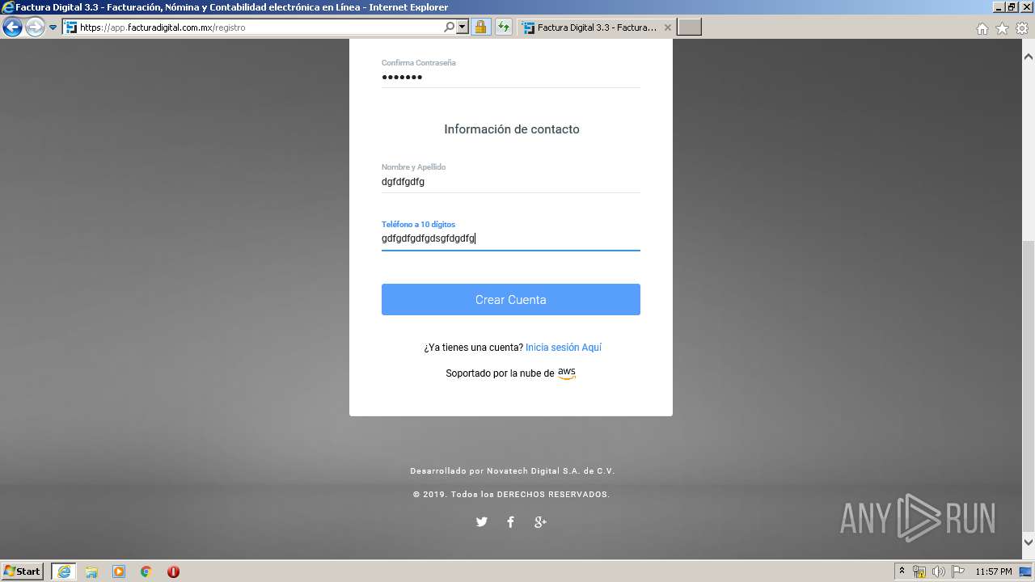Click the Action Center flag tray icon
Image resolution: width=1035 pixels, height=582 pixels.
point(958,572)
